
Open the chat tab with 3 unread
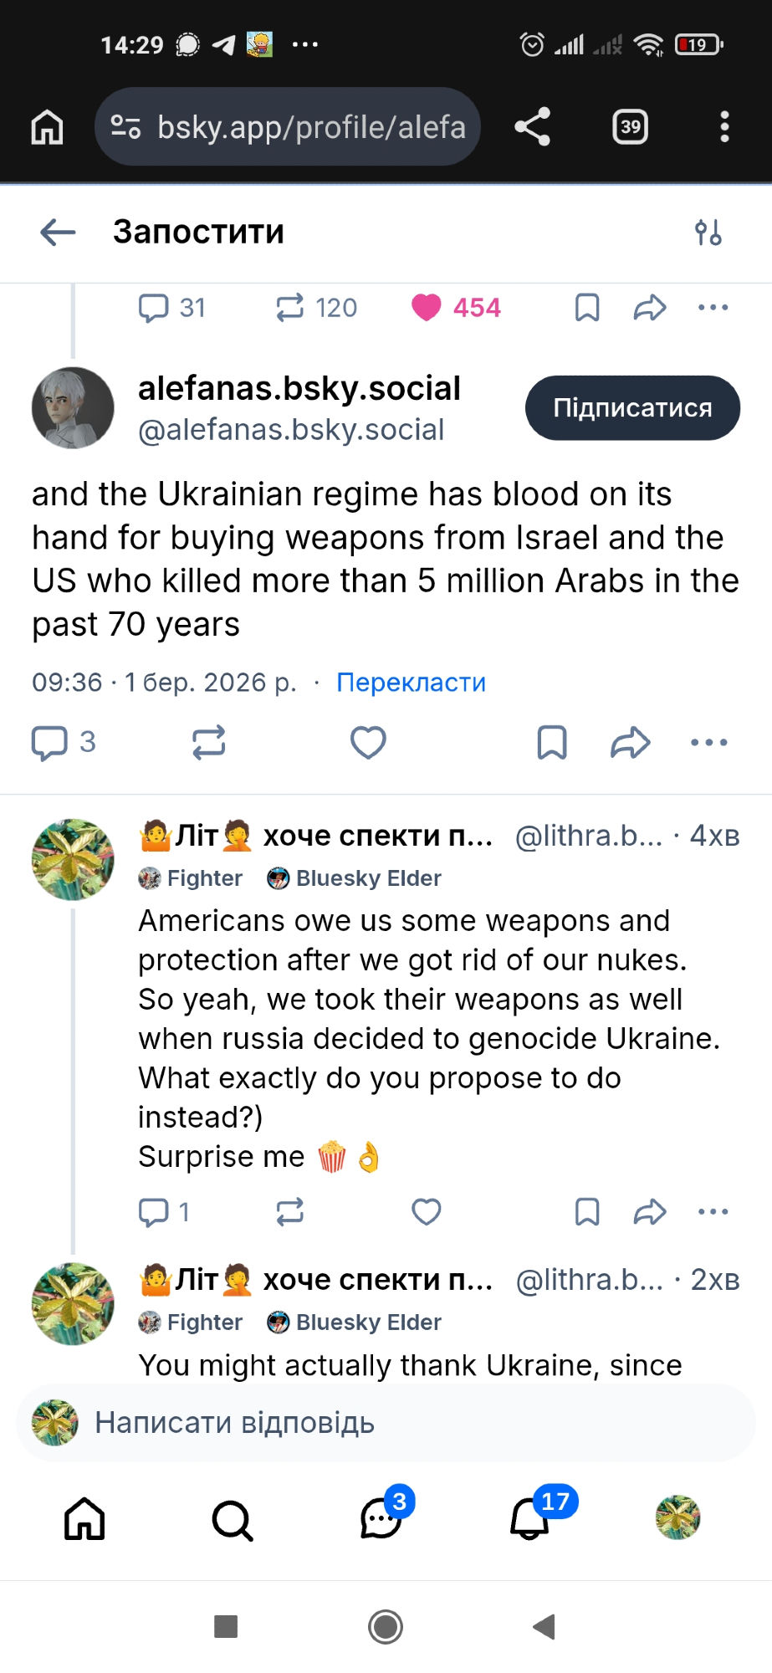[x=381, y=1519]
